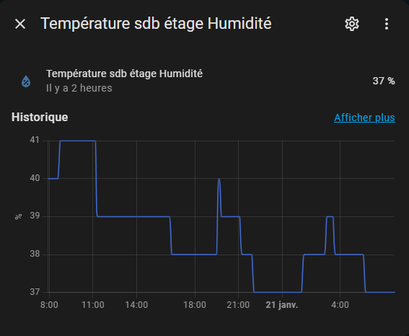The height and width of the screenshot is (336, 409).
Task: Click the 4:00 x-axis time label
Action: [340, 305]
